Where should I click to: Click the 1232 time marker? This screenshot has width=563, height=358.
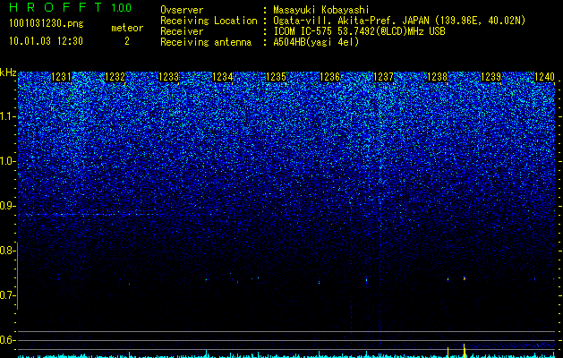pos(115,77)
